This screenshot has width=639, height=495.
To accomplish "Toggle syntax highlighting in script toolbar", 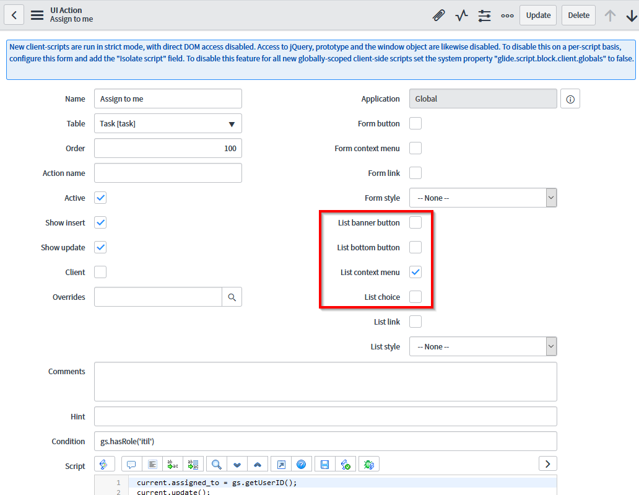I will (104, 464).
